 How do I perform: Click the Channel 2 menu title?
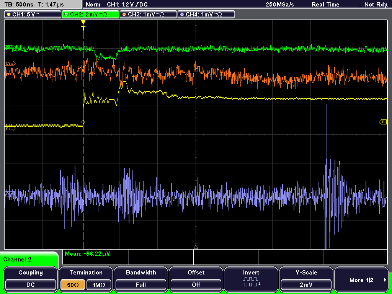point(17,260)
